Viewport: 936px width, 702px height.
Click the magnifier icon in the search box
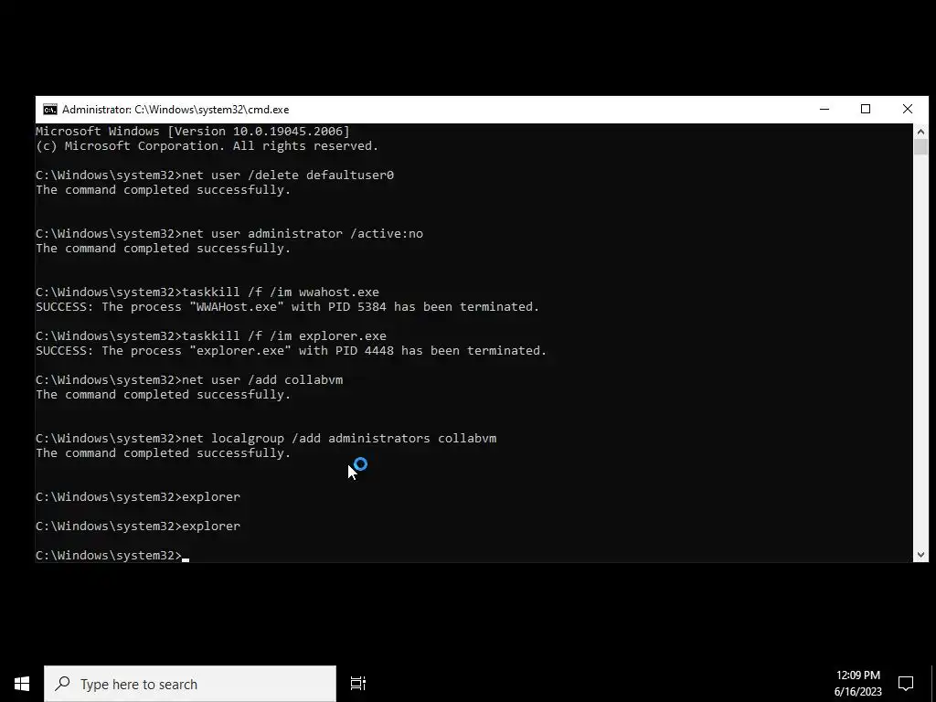(x=63, y=684)
